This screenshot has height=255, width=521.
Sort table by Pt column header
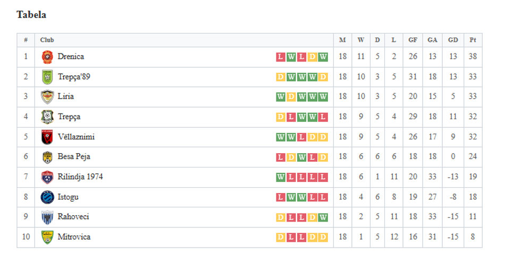473,40
